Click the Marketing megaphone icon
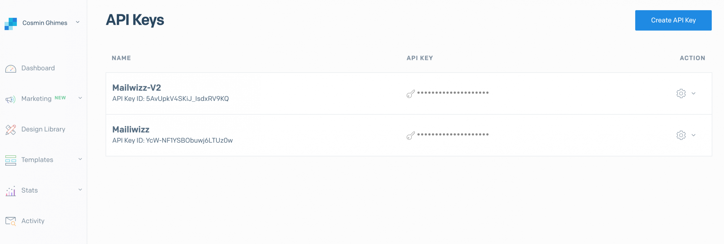This screenshot has height=244, width=724. point(10,99)
